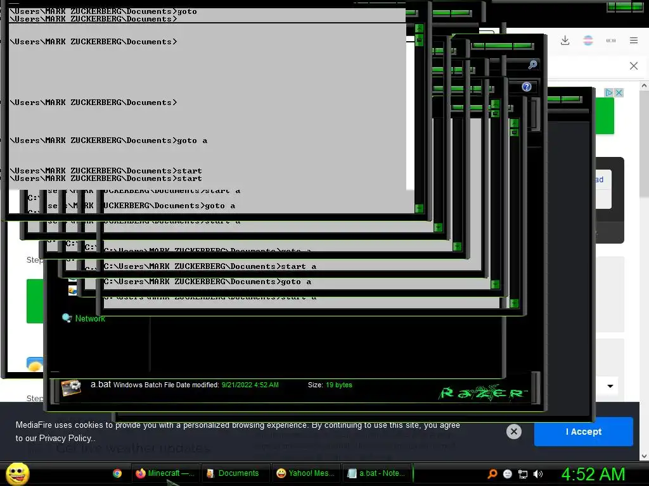This screenshot has height=486, width=649.
Task: Click the a.bat file icon in details pane
Action: point(71,388)
